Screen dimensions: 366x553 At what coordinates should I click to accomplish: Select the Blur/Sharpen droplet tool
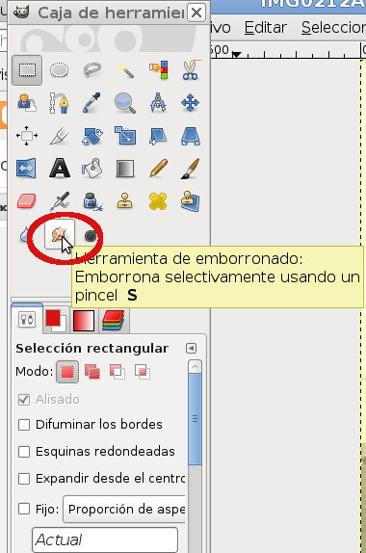tap(25, 234)
